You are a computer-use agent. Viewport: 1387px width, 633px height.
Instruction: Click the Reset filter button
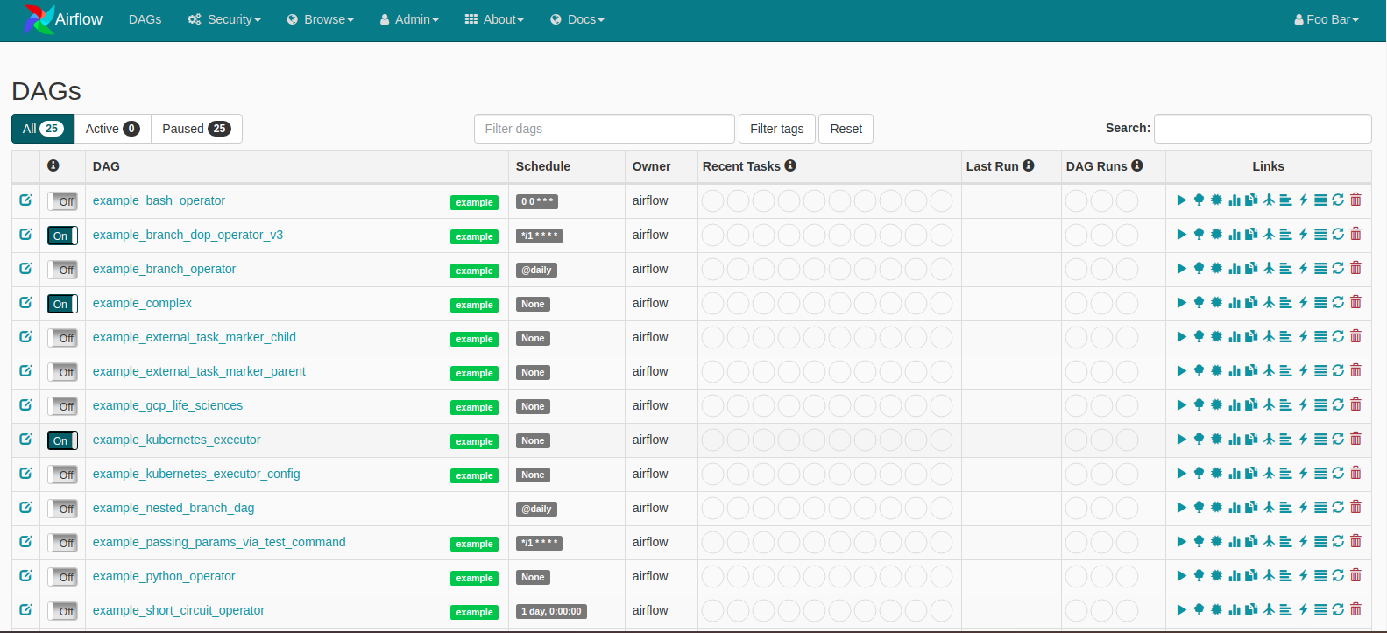(846, 129)
